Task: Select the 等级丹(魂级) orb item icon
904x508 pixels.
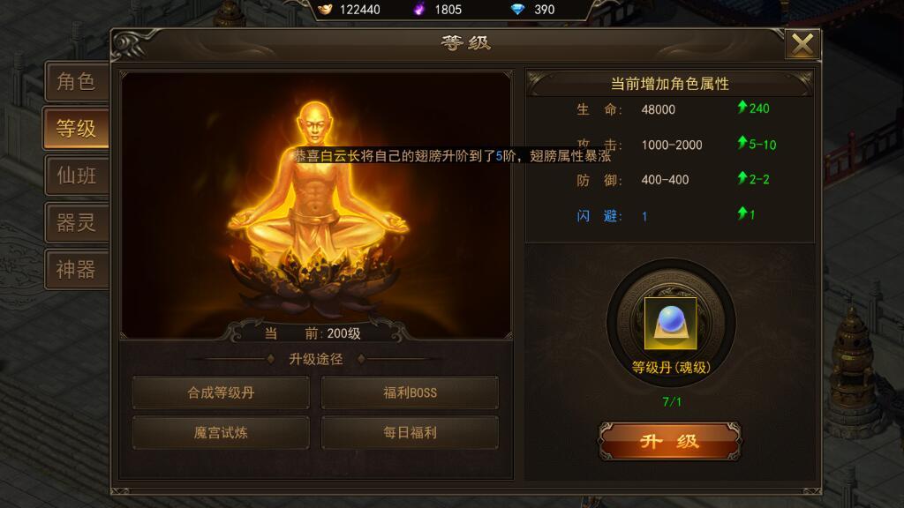Action: (x=670, y=323)
